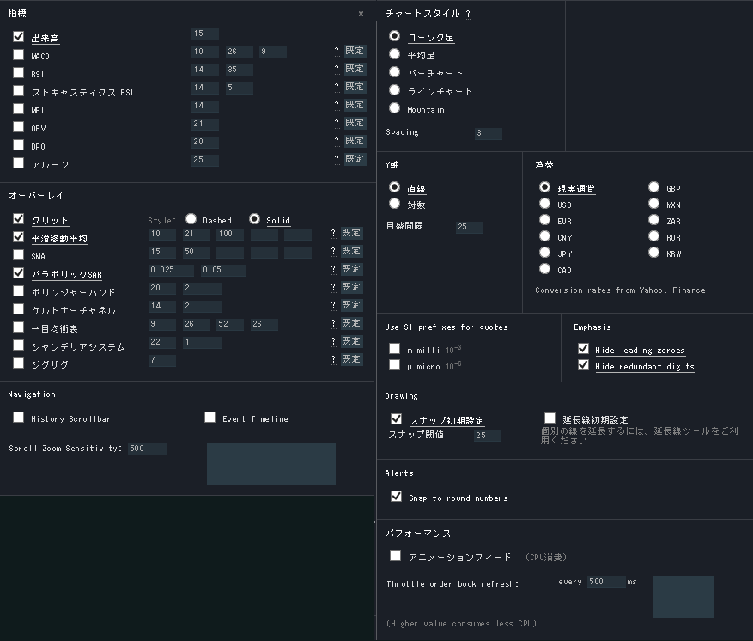Open the help icon for MACD
753x641 pixels.
tap(337, 52)
